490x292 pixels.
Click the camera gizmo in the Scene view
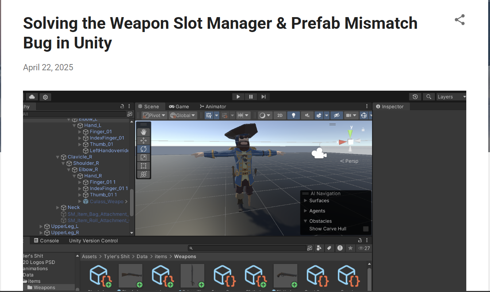[x=319, y=153]
